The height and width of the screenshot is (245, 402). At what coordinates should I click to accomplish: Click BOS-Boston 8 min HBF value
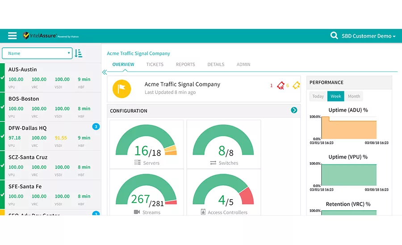pos(84,108)
